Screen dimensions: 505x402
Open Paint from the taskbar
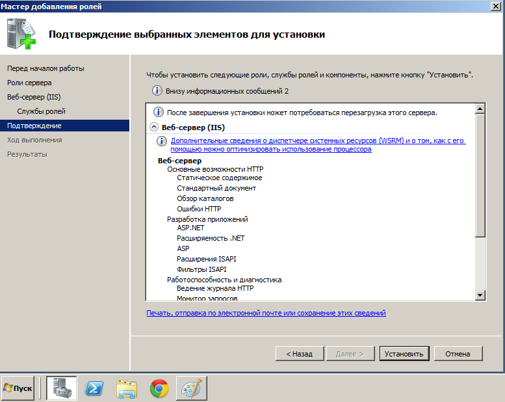(x=191, y=388)
